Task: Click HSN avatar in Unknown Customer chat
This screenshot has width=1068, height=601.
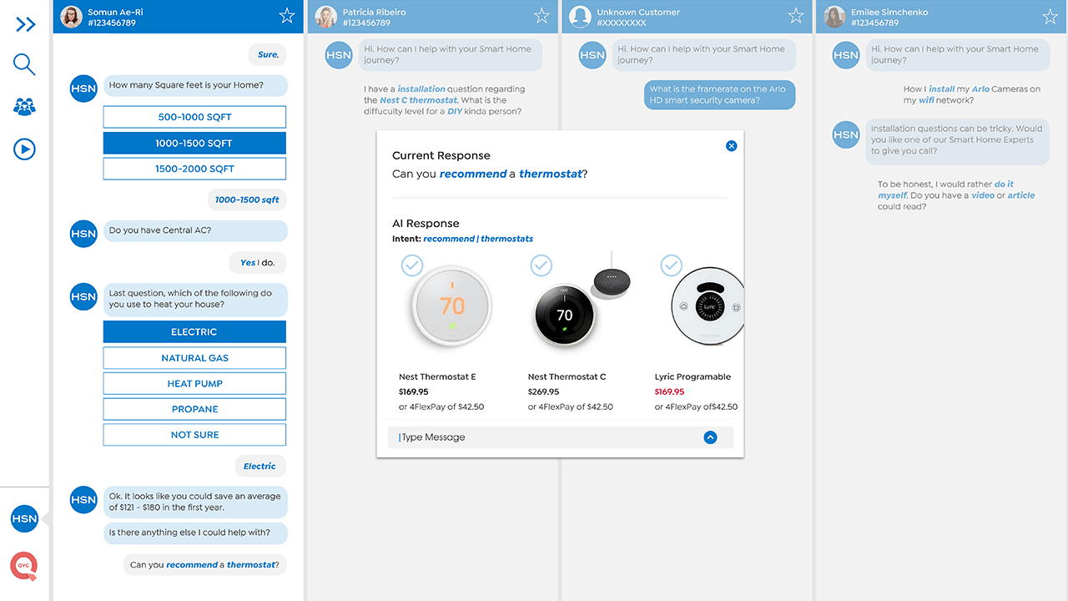Action: tap(592, 55)
